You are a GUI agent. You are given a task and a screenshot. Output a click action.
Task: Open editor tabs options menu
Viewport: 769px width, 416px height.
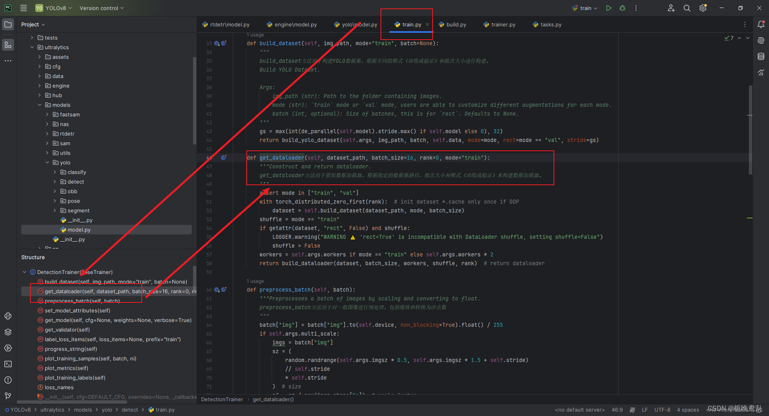click(745, 24)
